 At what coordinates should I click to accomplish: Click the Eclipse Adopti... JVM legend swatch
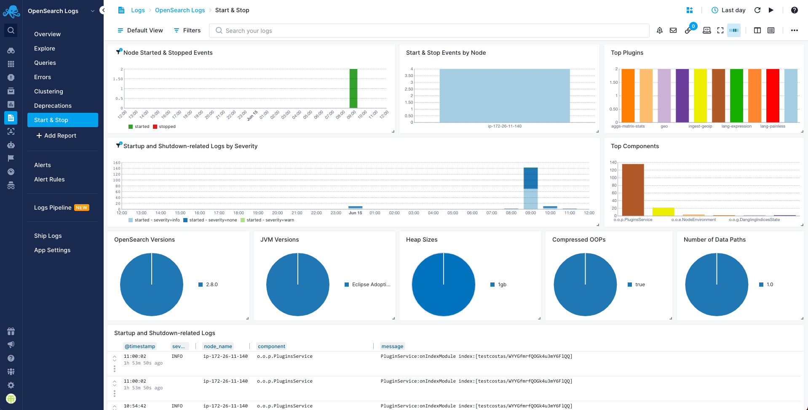pyautogui.click(x=347, y=285)
